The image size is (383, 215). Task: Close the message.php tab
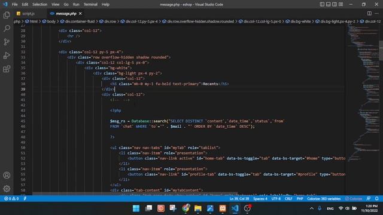[x=80, y=14]
